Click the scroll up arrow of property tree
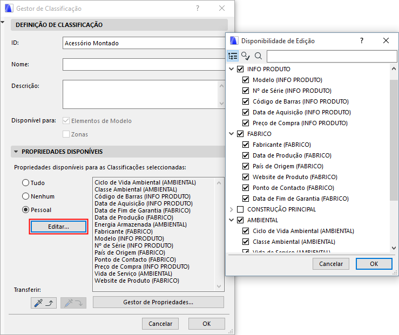The height and width of the screenshot is (335, 399). (x=394, y=69)
